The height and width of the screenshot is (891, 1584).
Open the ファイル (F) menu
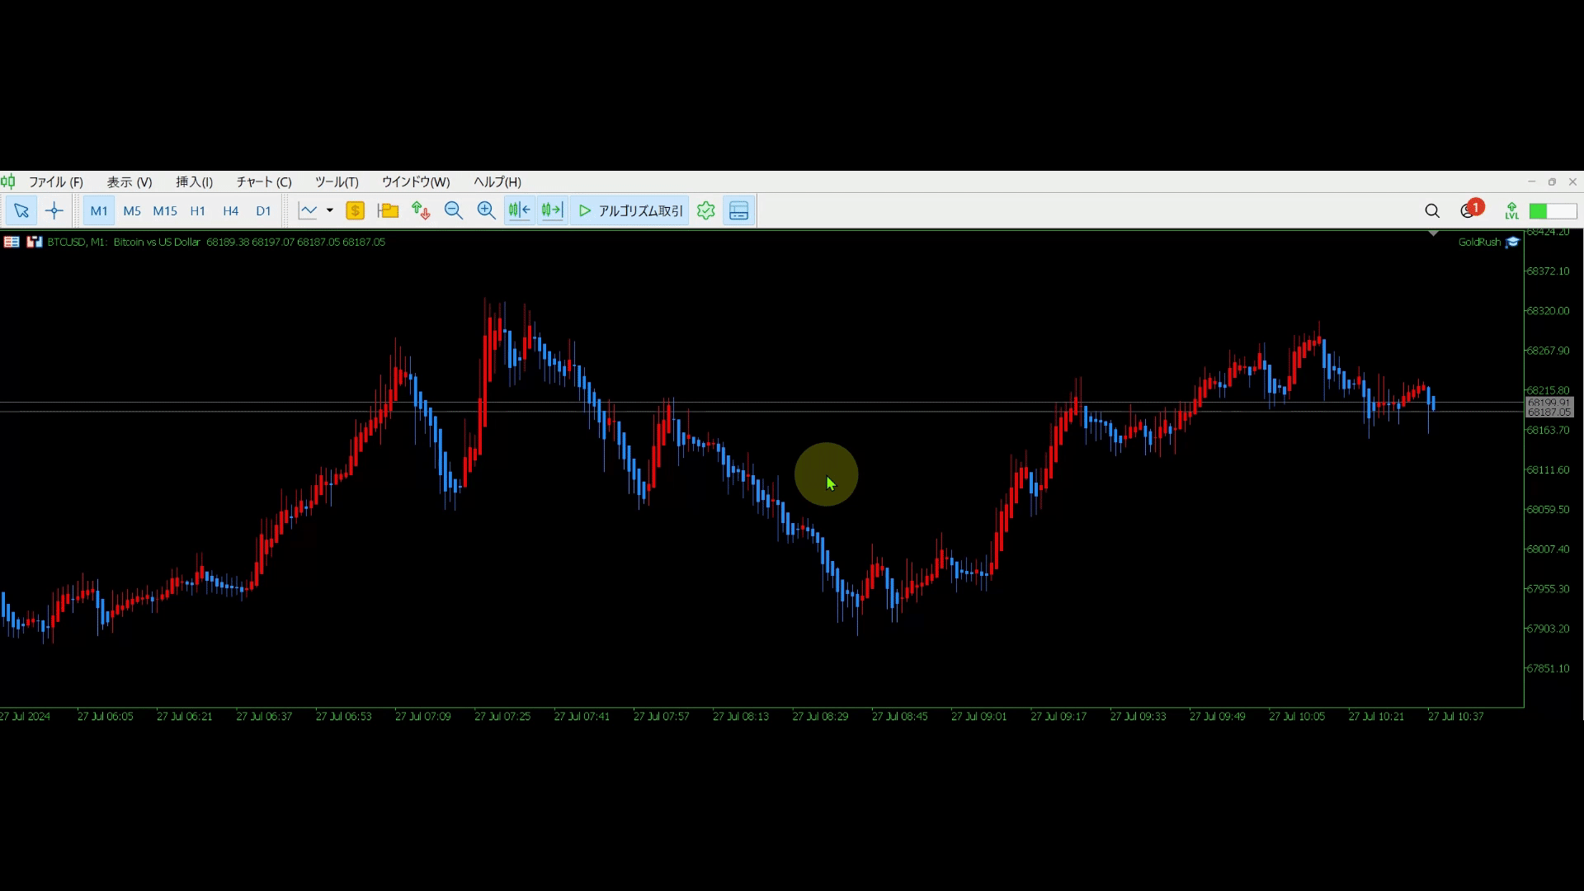(55, 182)
